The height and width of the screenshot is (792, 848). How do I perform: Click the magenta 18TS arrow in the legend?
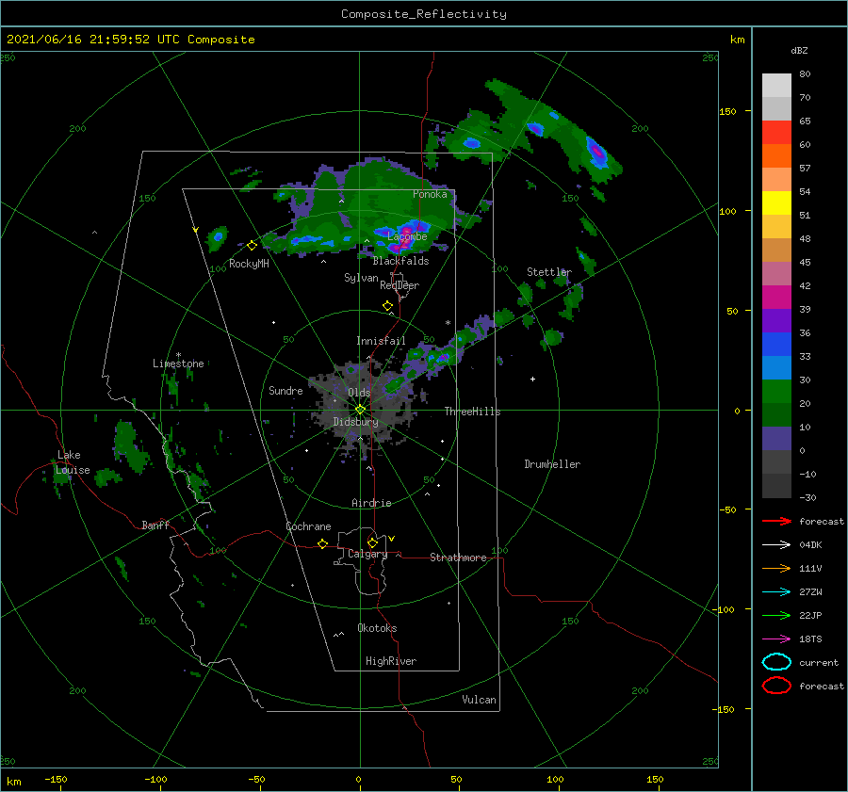pyautogui.click(x=776, y=639)
